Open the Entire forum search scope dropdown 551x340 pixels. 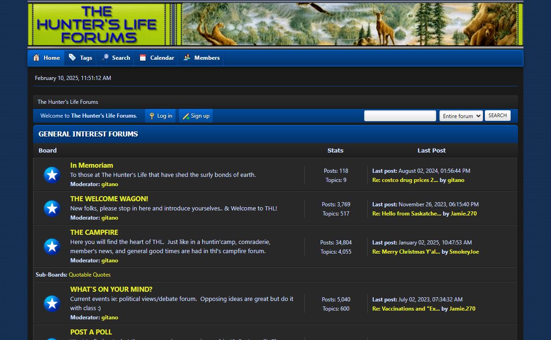coord(461,116)
